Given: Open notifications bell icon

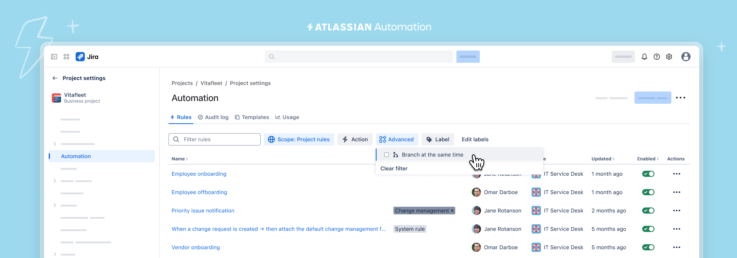Looking at the screenshot, I should [x=644, y=57].
